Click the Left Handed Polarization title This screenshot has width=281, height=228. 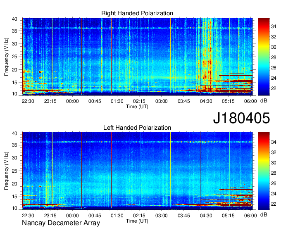tap(137, 128)
